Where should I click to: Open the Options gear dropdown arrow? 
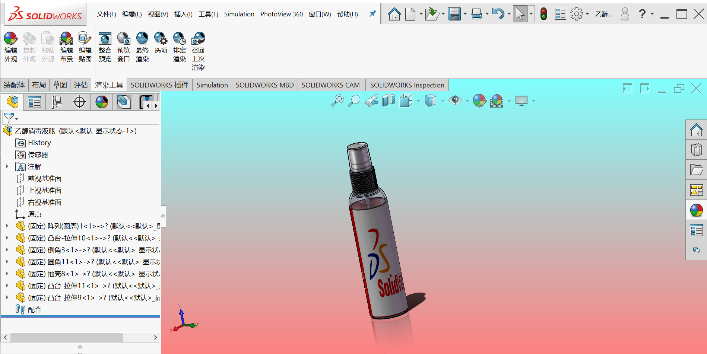587,14
